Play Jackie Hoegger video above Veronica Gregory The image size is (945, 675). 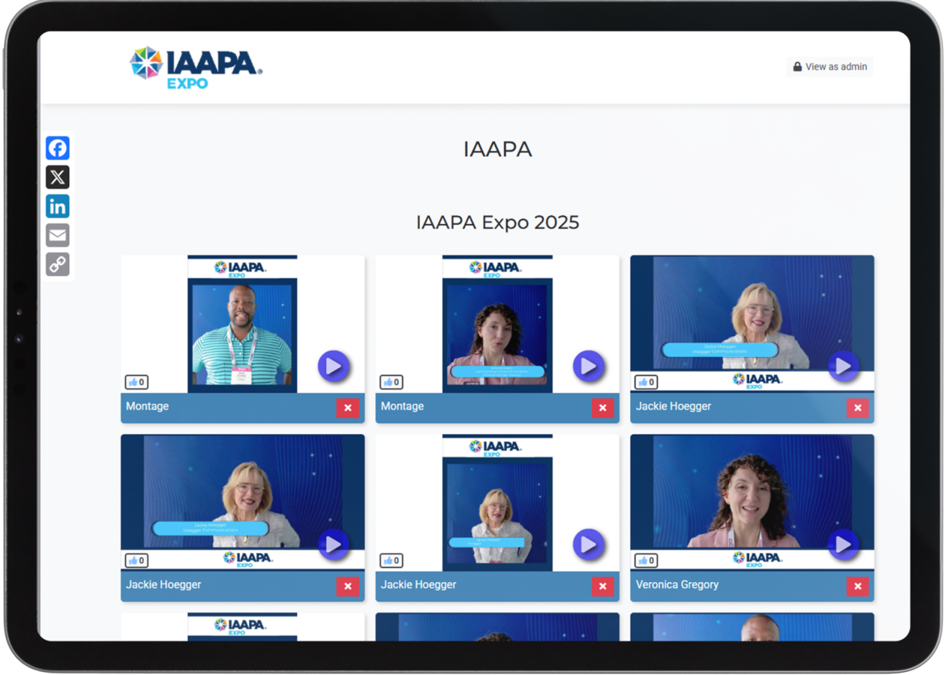tap(844, 366)
